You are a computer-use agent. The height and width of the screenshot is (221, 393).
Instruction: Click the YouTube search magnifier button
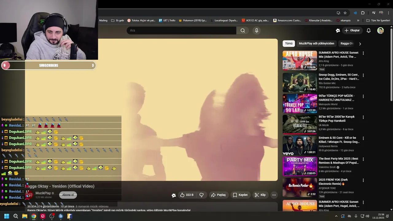pos(243,30)
